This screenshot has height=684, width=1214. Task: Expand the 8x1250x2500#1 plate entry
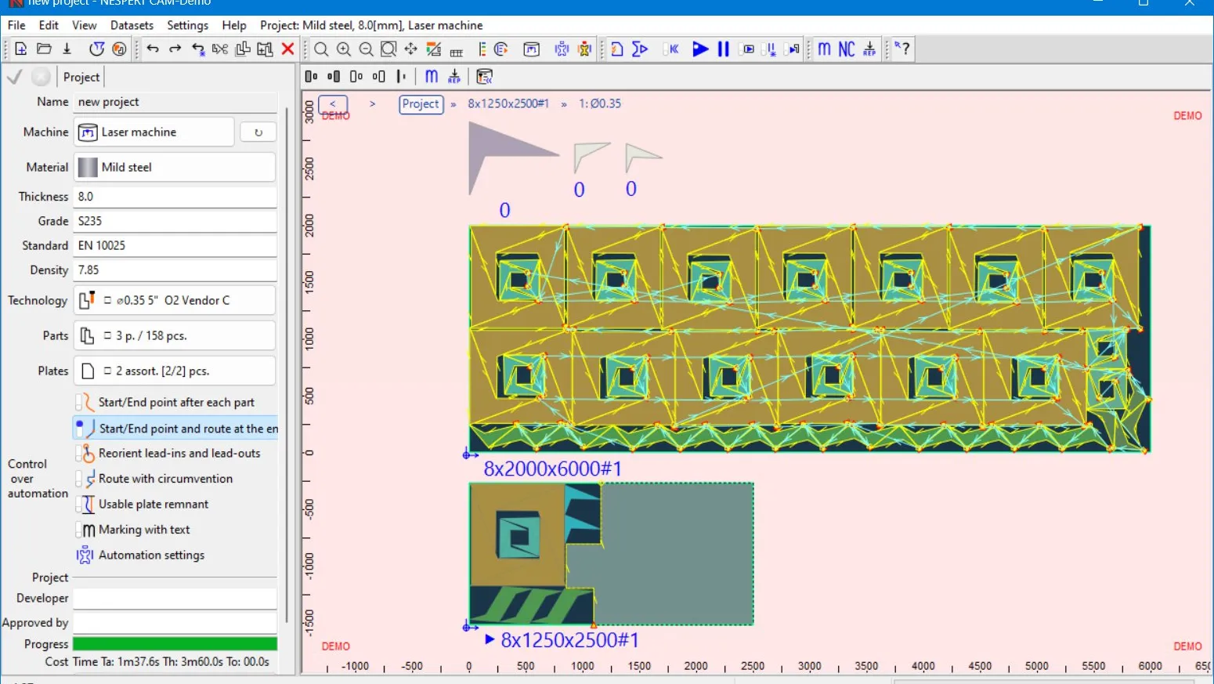490,639
